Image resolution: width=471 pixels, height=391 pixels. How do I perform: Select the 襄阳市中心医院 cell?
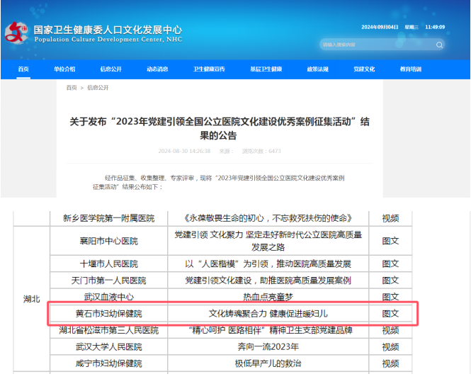109,241
